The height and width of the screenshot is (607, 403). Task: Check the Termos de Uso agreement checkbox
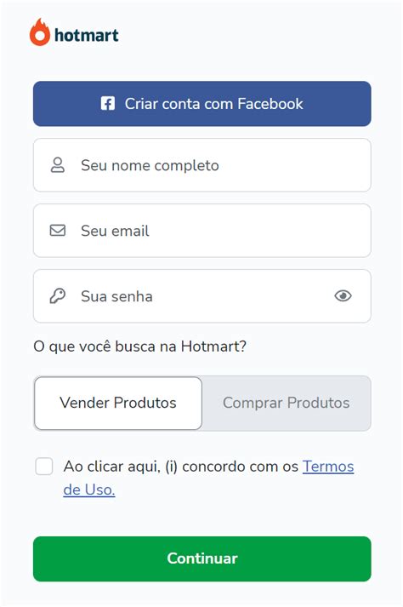click(x=44, y=466)
